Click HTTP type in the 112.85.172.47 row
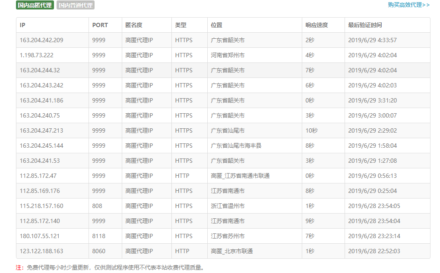This screenshot has height=273, width=440. (182, 176)
